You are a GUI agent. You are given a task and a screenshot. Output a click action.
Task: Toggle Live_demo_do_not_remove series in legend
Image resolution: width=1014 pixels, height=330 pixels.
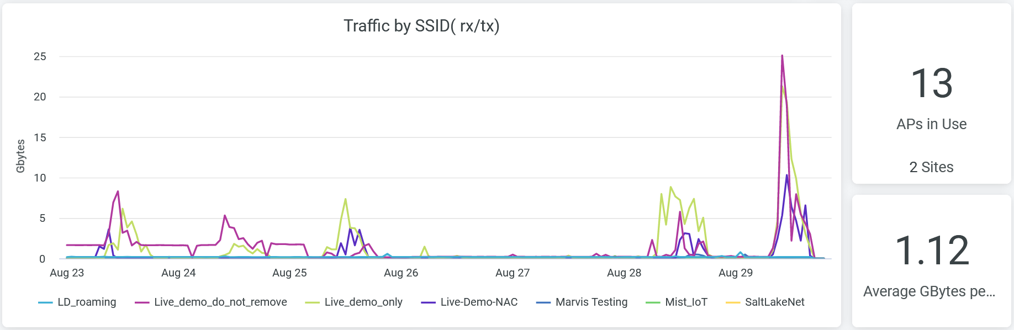pyautogui.click(x=220, y=302)
